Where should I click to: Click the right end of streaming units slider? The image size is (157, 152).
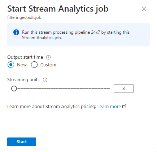pos(109,89)
